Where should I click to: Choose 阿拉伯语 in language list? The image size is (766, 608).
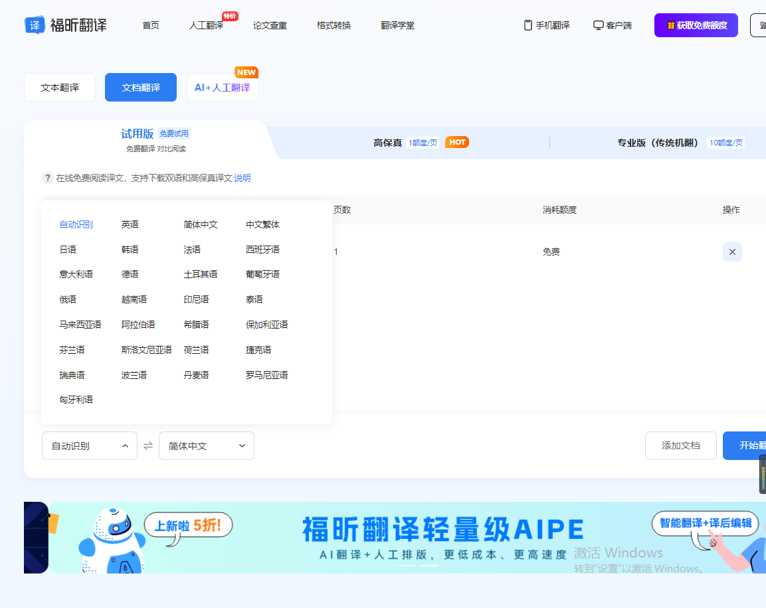(x=138, y=325)
